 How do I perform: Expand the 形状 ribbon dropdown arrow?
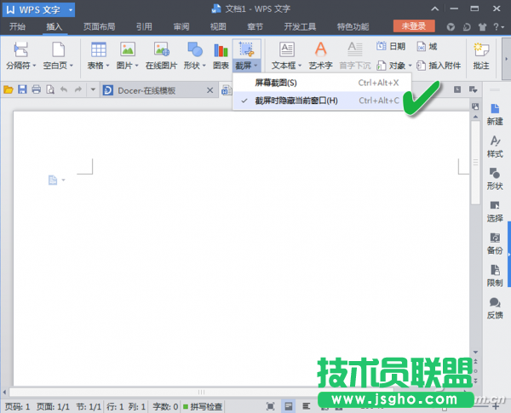pyautogui.click(x=204, y=66)
